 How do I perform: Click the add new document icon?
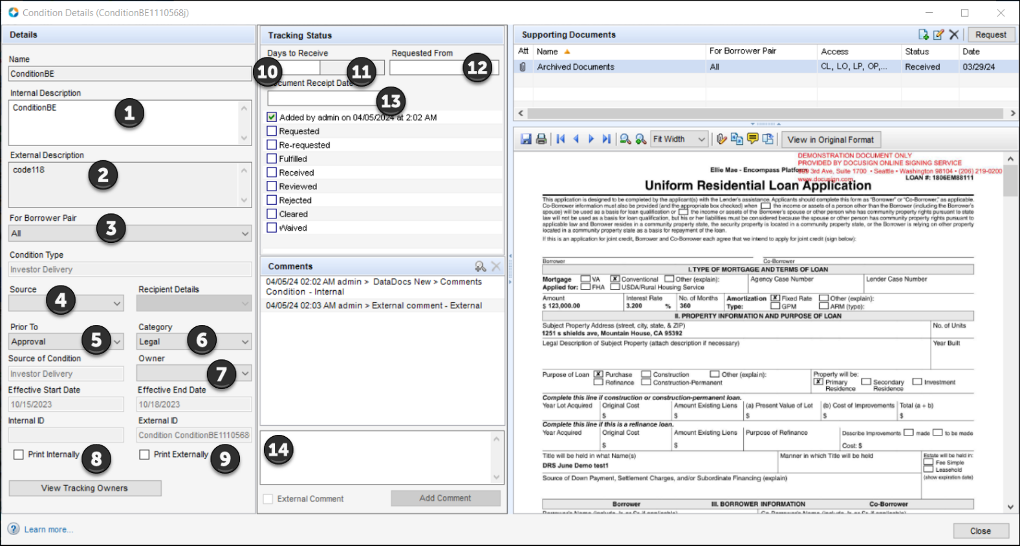(x=924, y=35)
